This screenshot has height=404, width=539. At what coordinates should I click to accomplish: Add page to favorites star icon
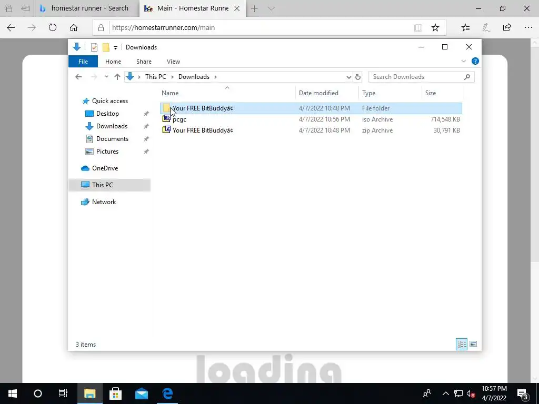pyautogui.click(x=435, y=27)
